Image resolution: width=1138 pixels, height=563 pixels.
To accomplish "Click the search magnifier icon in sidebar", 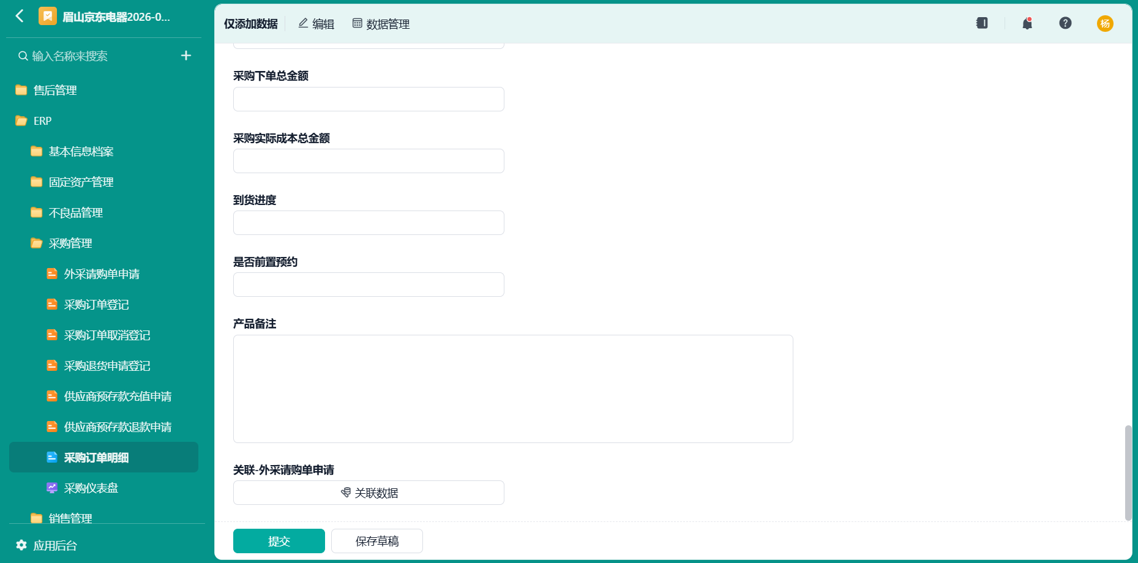I will click(23, 56).
